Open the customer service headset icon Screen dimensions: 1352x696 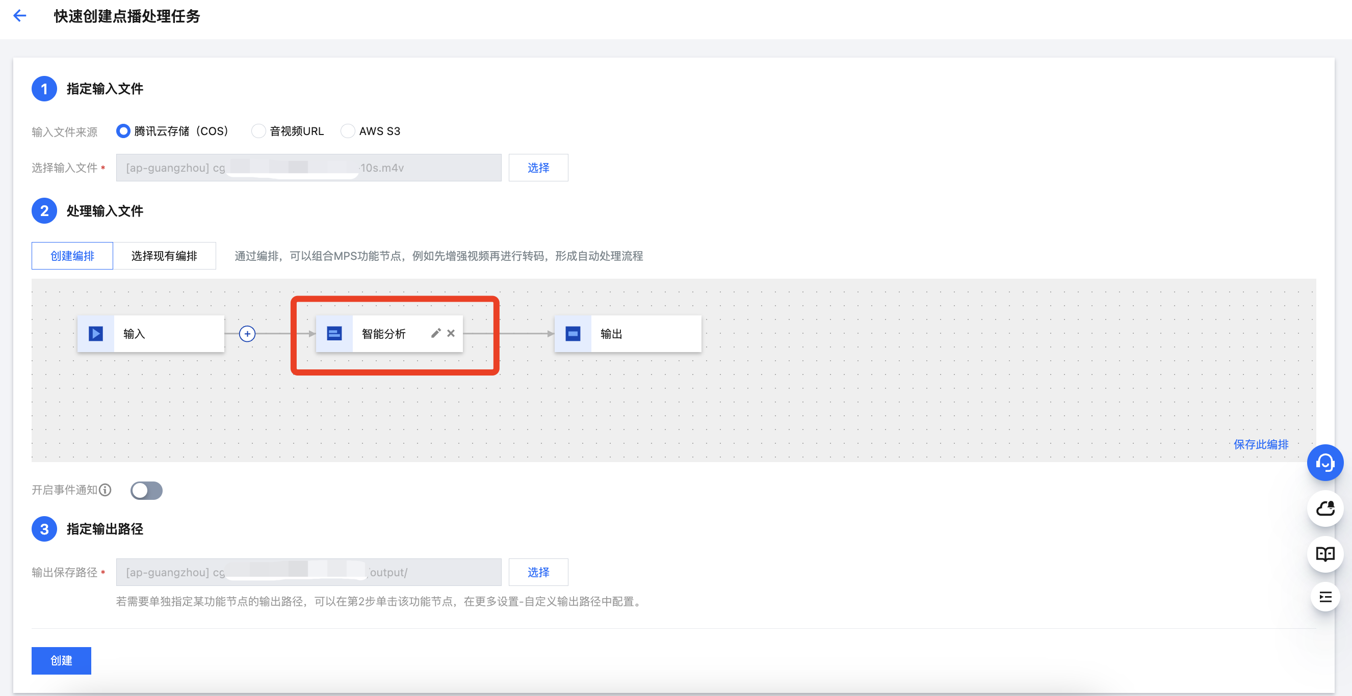[x=1324, y=463]
